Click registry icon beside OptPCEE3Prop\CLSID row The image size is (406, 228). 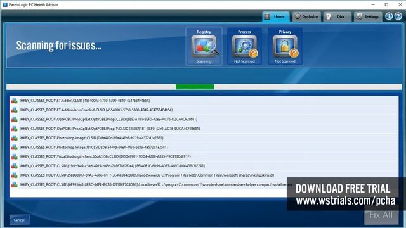coord(14,119)
